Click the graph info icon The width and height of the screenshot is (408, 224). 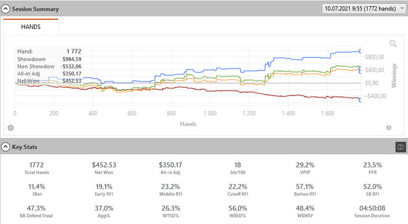389,127
